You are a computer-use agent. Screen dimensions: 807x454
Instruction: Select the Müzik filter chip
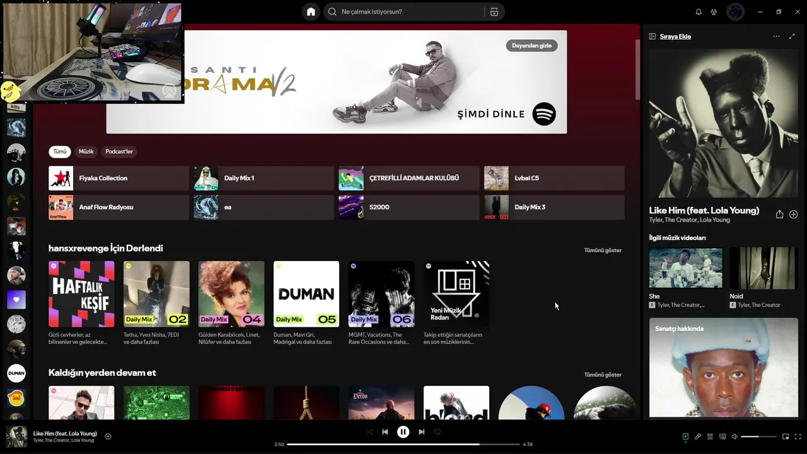point(86,151)
